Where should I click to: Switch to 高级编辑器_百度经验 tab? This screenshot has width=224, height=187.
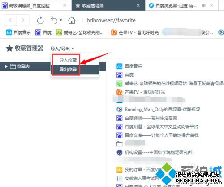point(29,6)
